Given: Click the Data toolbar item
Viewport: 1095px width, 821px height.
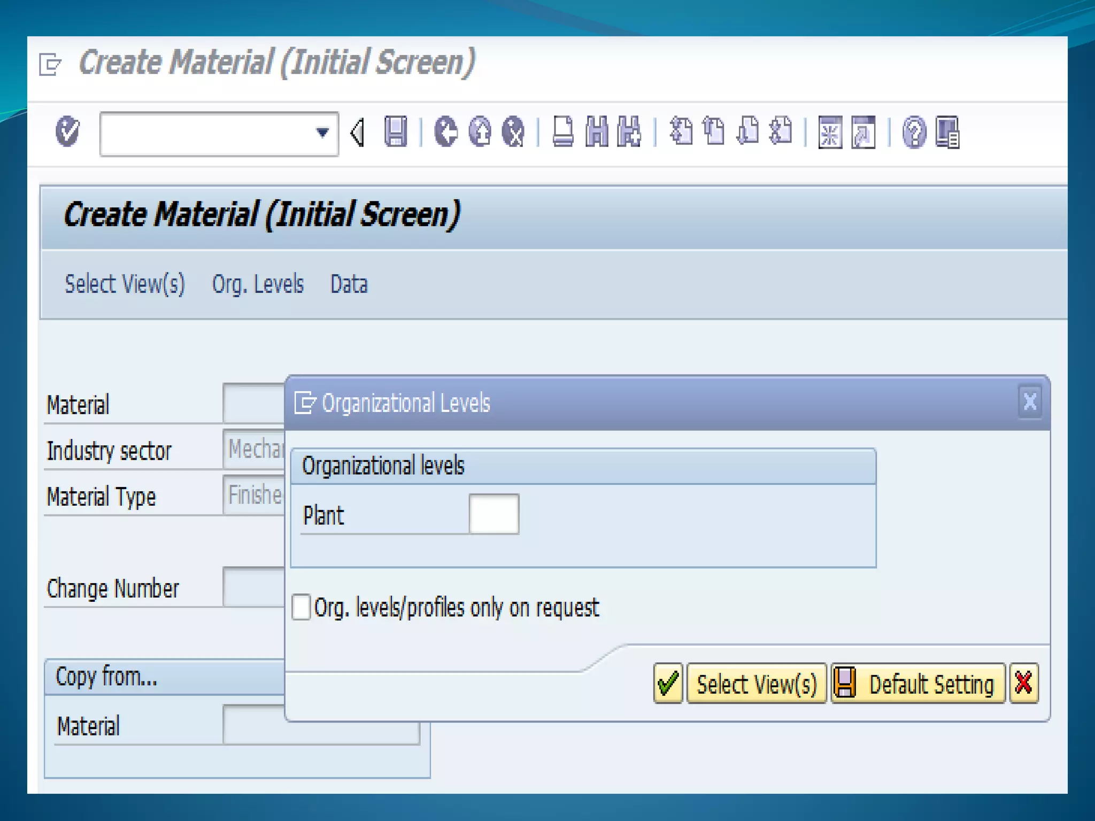Looking at the screenshot, I should click(x=349, y=284).
